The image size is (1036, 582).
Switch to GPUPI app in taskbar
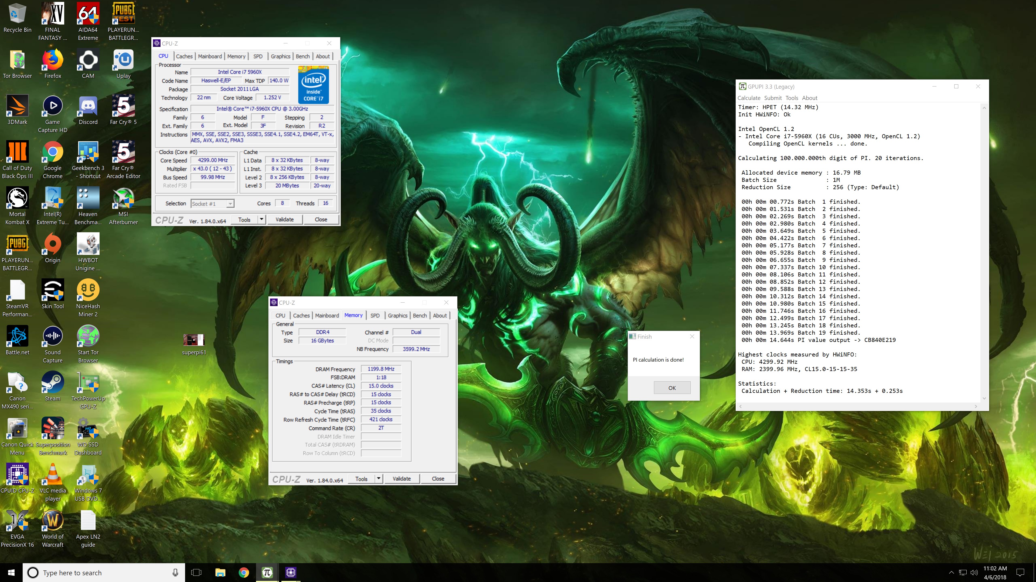click(x=267, y=572)
